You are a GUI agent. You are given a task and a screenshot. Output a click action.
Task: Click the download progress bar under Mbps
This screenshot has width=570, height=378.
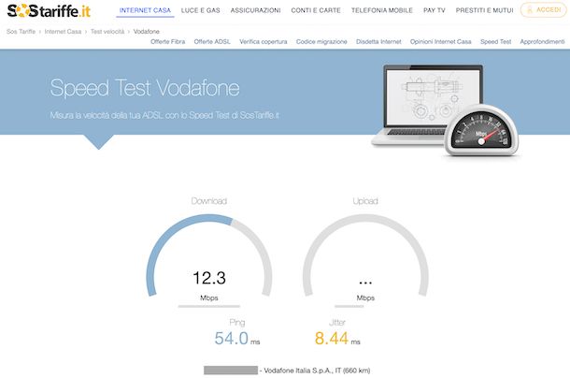tap(209, 306)
